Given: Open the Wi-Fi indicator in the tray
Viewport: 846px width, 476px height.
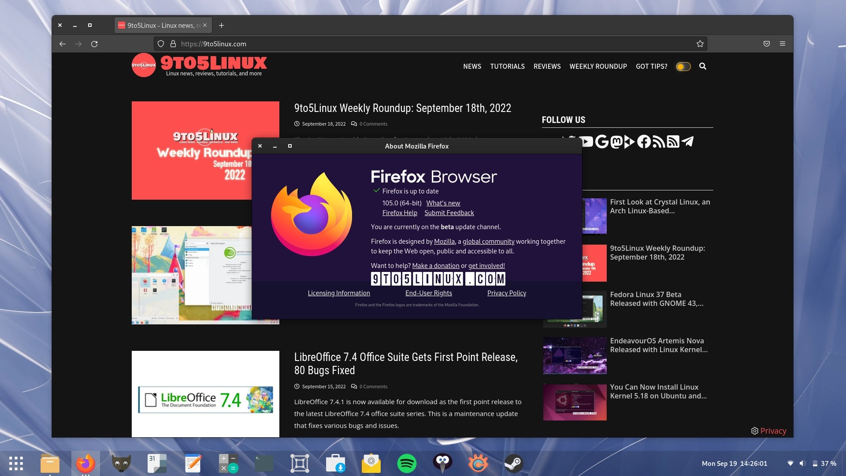Looking at the screenshot, I should (790, 463).
